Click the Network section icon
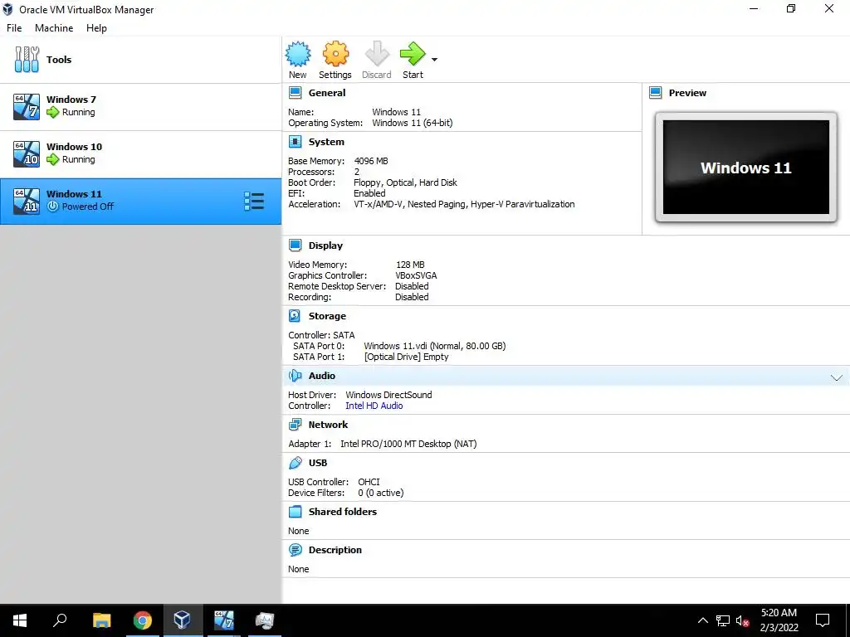The width and height of the screenshot is (850, 637). coord(296,425)
